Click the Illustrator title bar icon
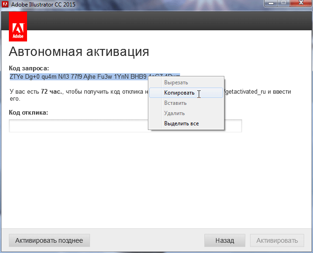The height and width of the screenshot is (253, 313). (5, 4)
